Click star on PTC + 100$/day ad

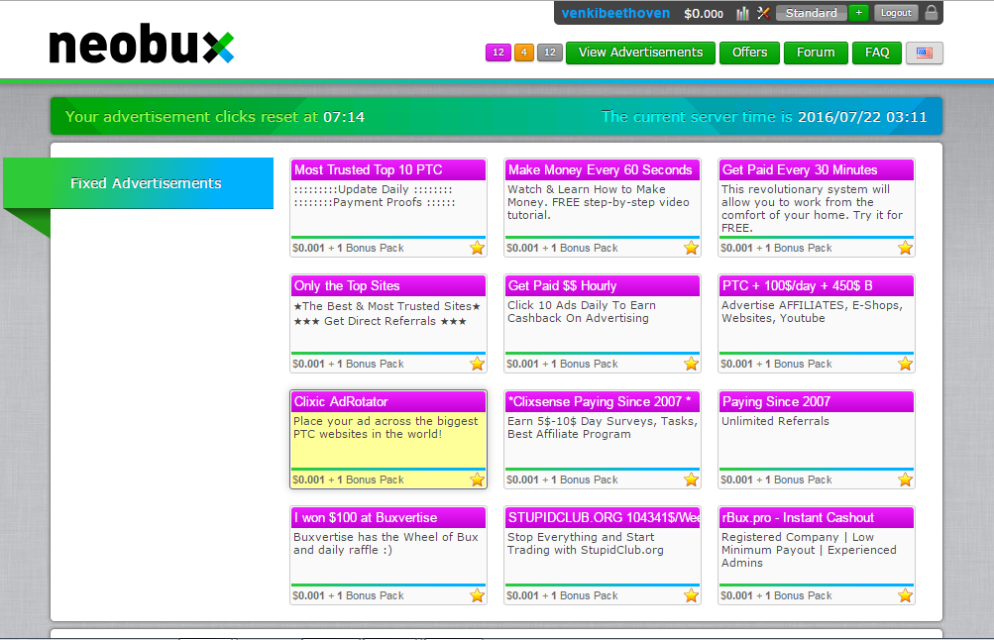[905, 364]
